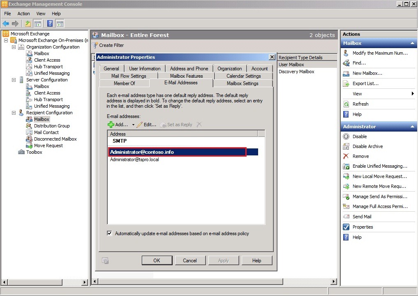418x296 pixels.
Task: Click the New Mailbox action icon
Action: [x=346, y=73]
